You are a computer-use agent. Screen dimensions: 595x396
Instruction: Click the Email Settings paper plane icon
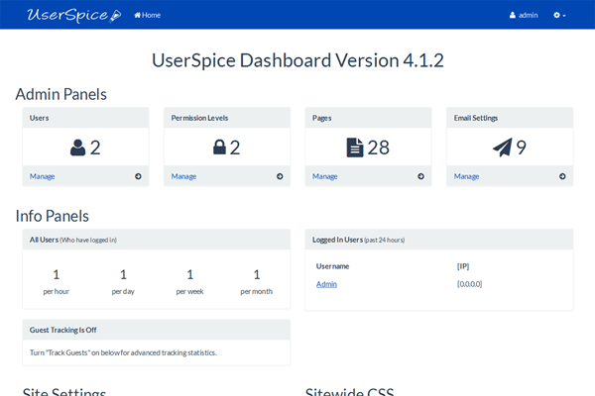pos(503,148)
